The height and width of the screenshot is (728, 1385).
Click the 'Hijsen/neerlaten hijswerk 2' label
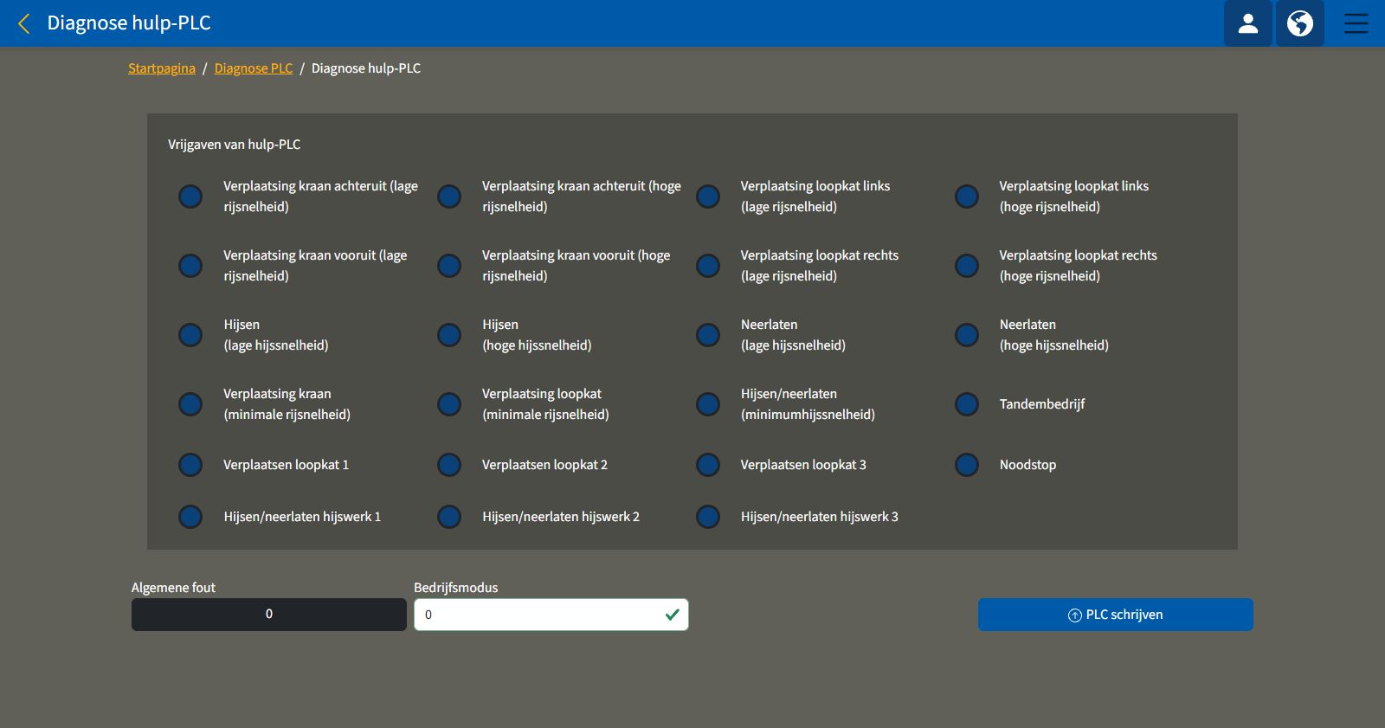tap(561, 517)
